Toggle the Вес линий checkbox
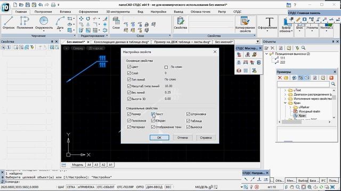 (129, 92)
